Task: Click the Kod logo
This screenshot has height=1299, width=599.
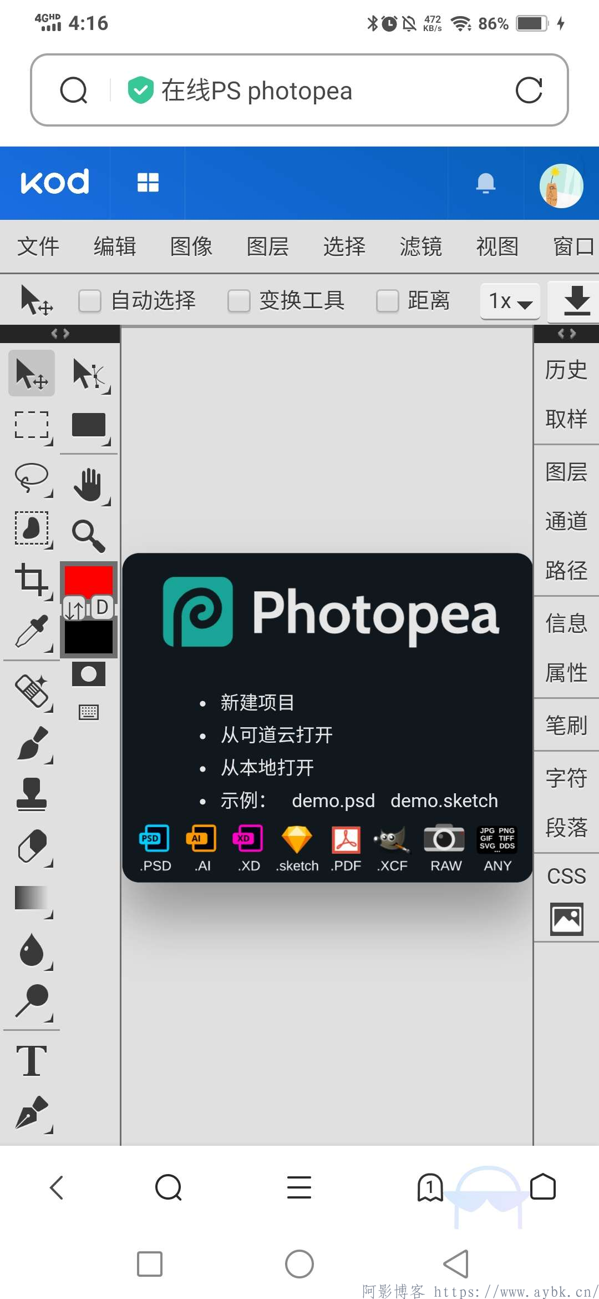Action: pos(55,182)
